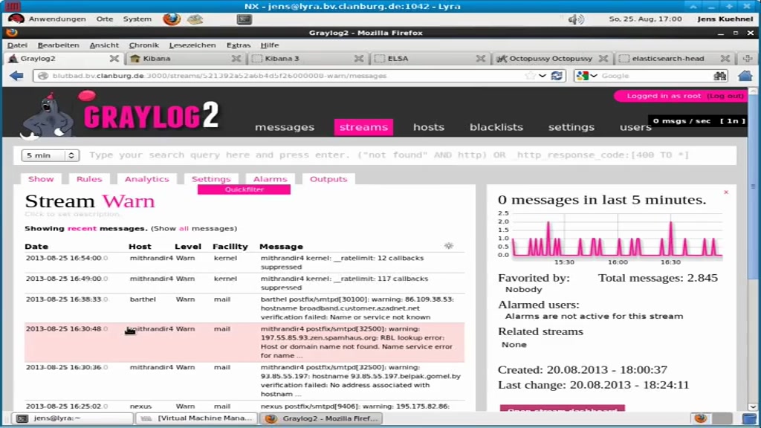Image resolution: width=761 pixels, height=428 pixels.
Task: Click the message row dated 2013-08-25 16:38:33
Action: click(245, 308)
